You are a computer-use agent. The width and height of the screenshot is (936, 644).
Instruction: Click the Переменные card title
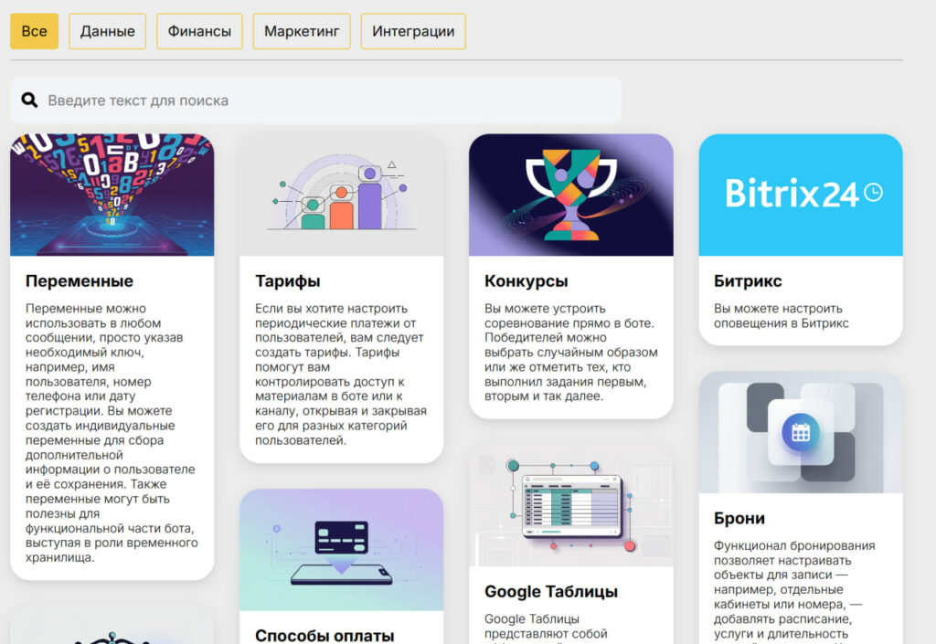80,280
